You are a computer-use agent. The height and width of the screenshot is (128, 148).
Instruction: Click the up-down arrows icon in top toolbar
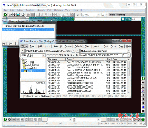tap(14, 15)
